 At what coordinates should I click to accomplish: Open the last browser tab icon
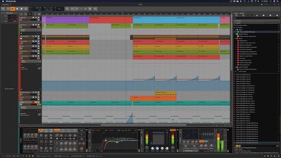pos(277,16)
